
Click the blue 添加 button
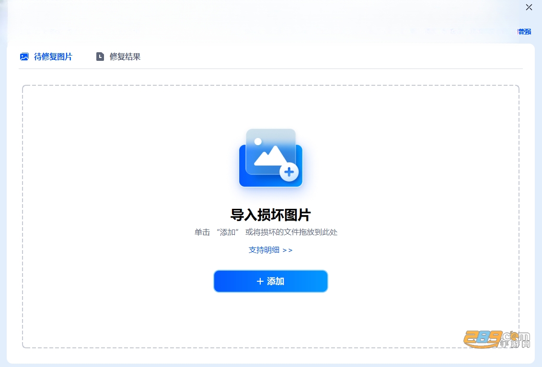[271, 281]
